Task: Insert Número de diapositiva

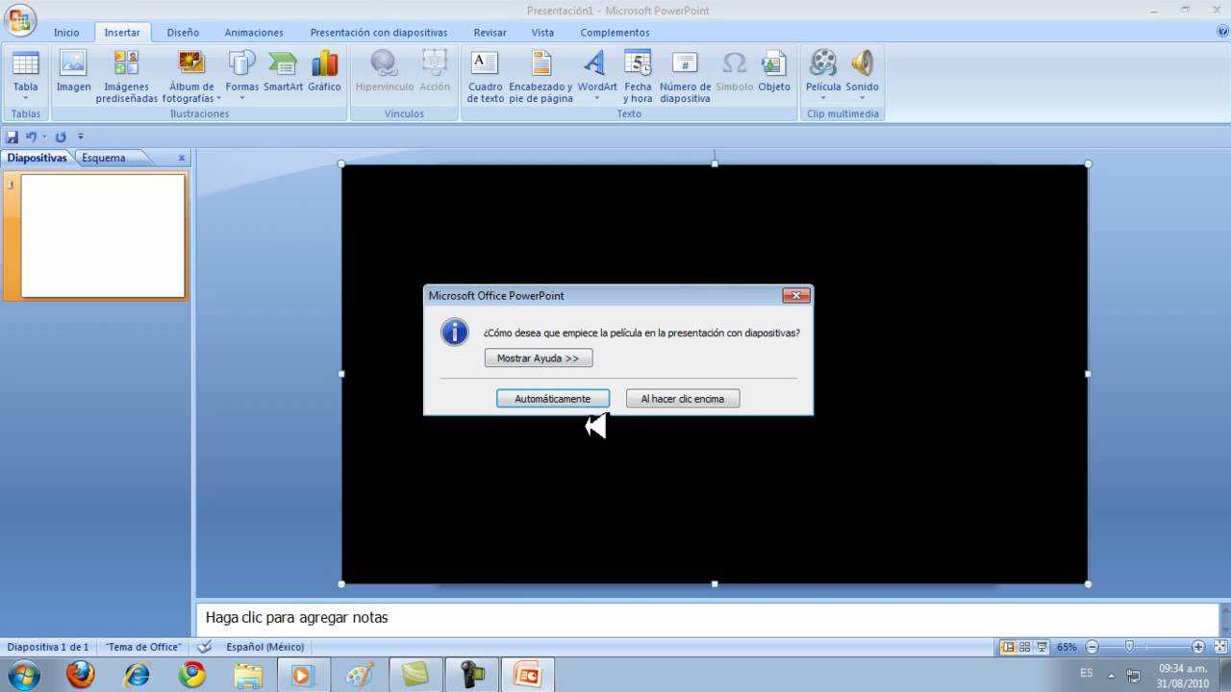Action: pyautogui.click(x=685, y=63)
